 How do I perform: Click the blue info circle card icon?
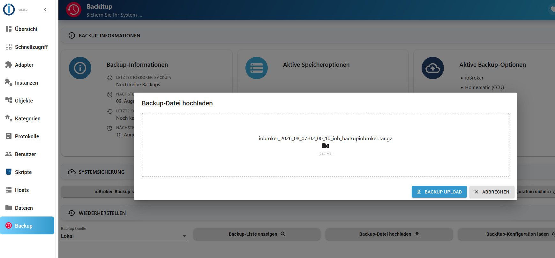tap(80, 68)
